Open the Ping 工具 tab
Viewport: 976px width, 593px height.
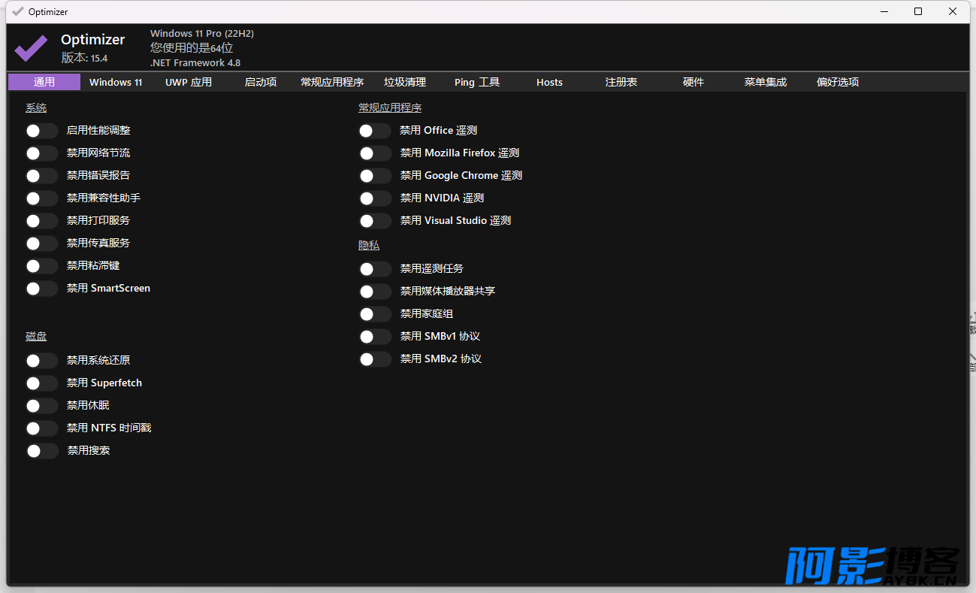coord(477,82)
